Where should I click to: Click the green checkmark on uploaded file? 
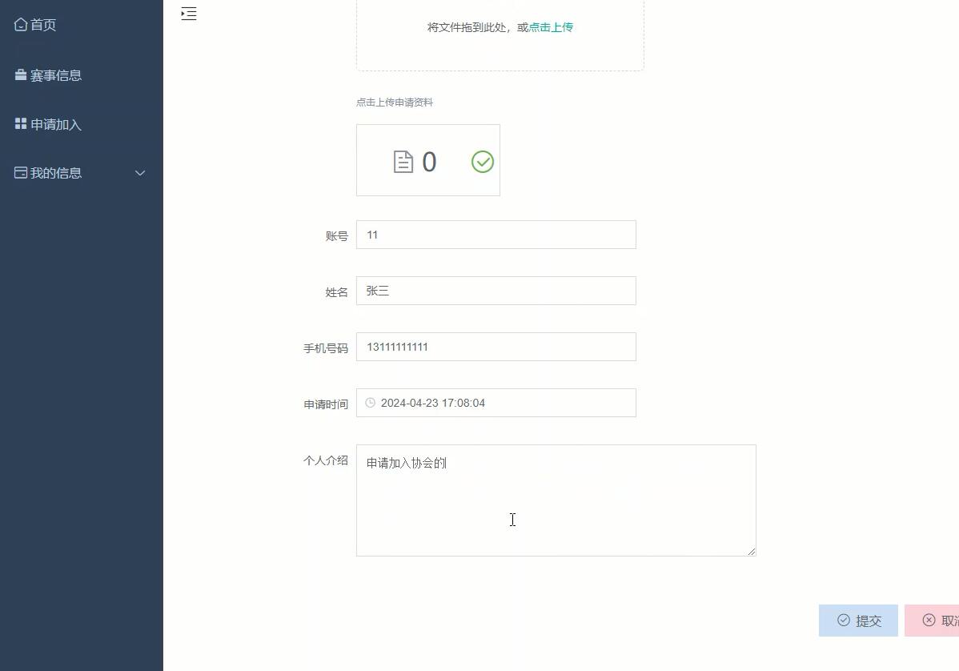(483, 162)
